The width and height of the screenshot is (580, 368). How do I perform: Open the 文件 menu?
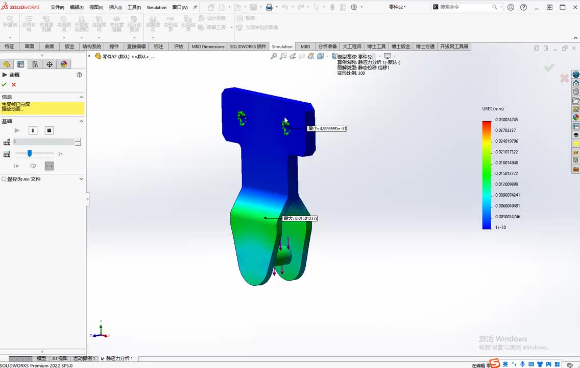pyautogui.click(x=57, y=7)
